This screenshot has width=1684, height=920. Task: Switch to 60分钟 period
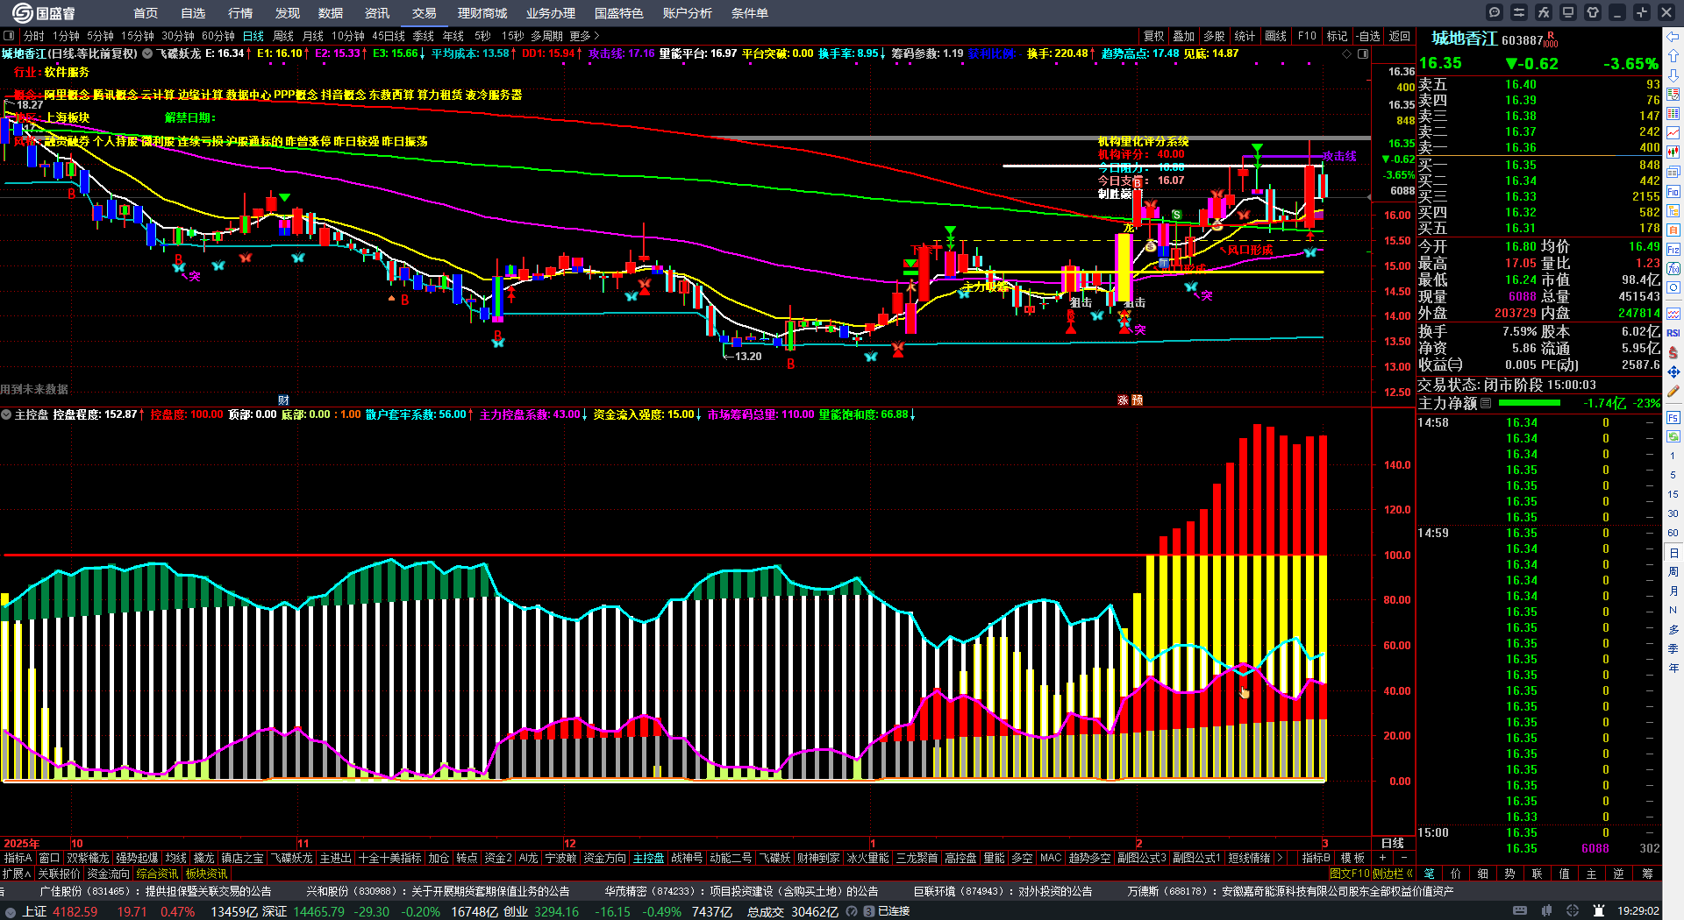pos(218,36)
